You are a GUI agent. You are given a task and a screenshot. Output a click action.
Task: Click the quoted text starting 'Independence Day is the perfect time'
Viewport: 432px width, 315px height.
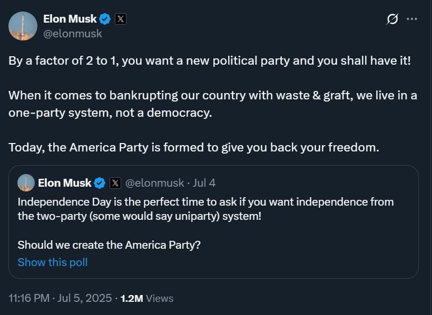(205, 209)
